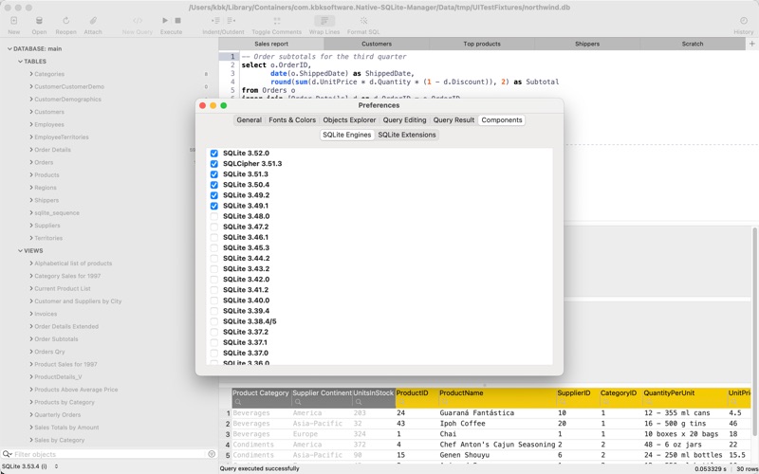Click the New toolbar icon
Image resolution: width=759 pixels, height=474 pixels.
(x=14, y=21)
